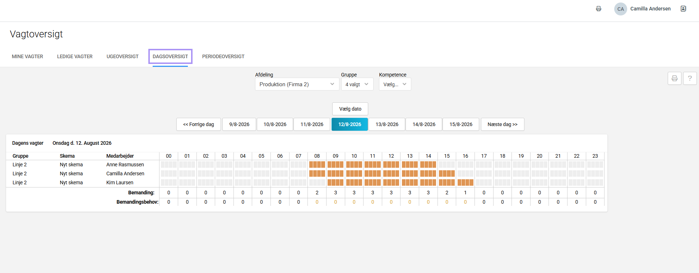
Task: Click employee Camilla Andersen in the table
Action: 125,173
